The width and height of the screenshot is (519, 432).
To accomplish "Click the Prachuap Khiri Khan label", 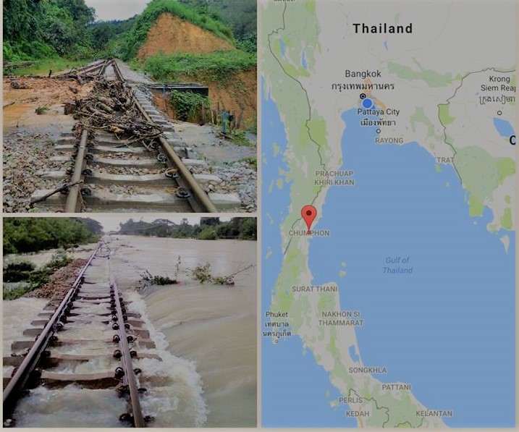I will [334, 178].
